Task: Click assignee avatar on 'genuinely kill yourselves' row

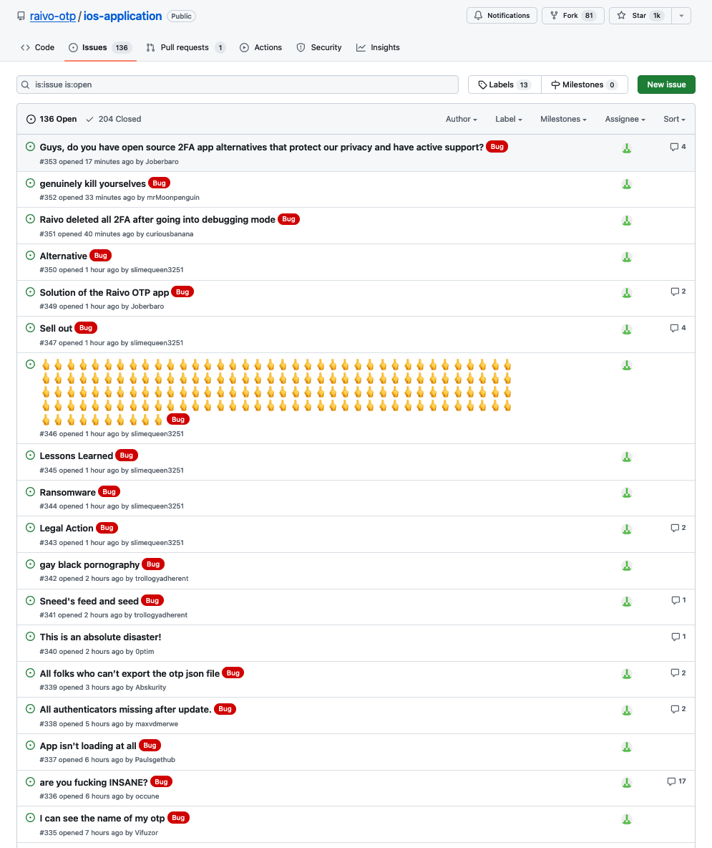Action: pos(627,184)
